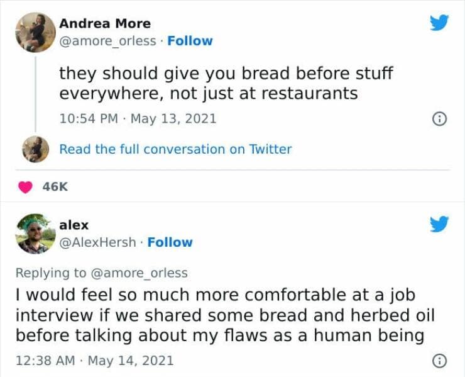Click the small avatar beside Read full conversation
465x377 pixels.
pos(34,149)
